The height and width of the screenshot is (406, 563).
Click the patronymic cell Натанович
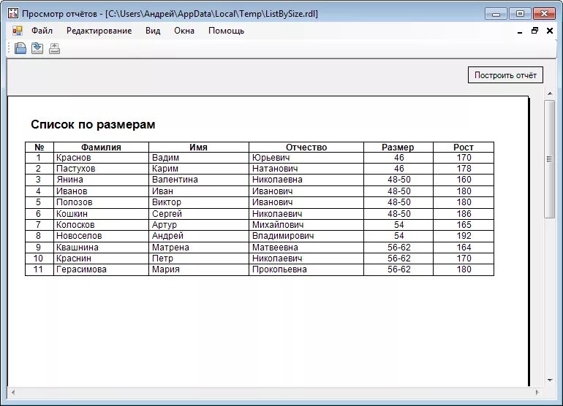point(306,169)
